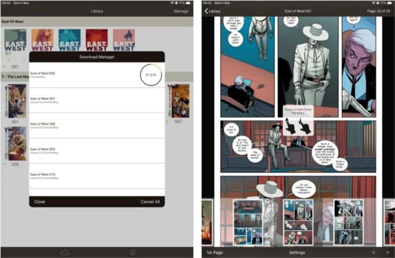
Task: Select East of West 010 queued item
Action: (97, 176)
